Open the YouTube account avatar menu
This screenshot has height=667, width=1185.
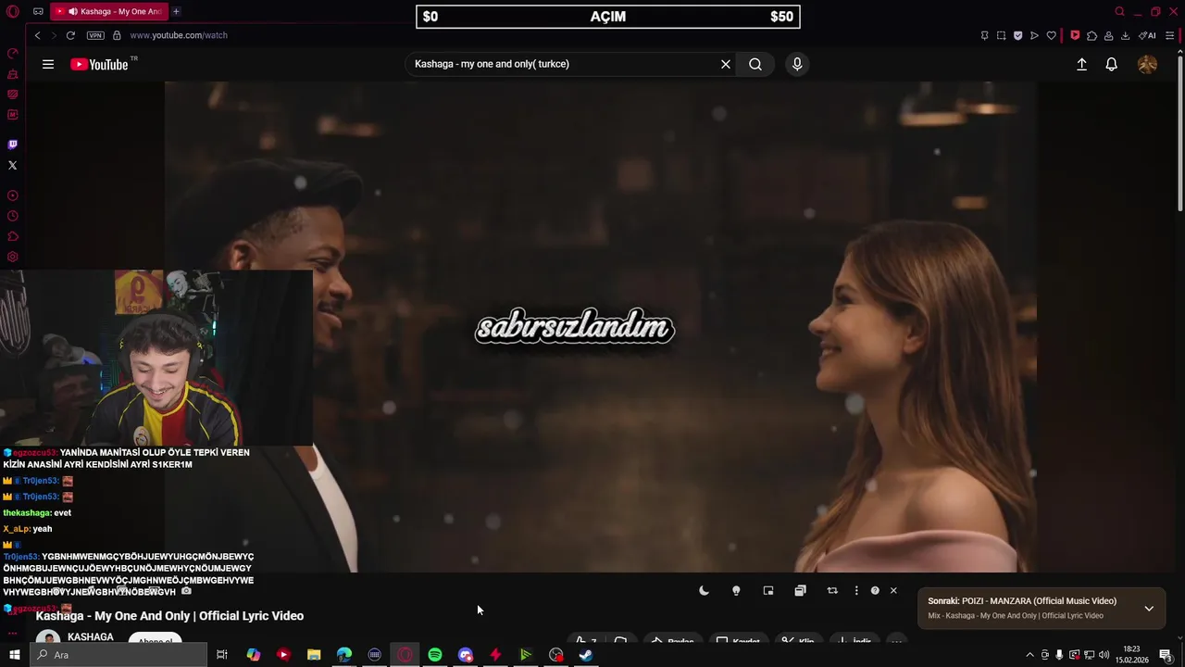1147,64
